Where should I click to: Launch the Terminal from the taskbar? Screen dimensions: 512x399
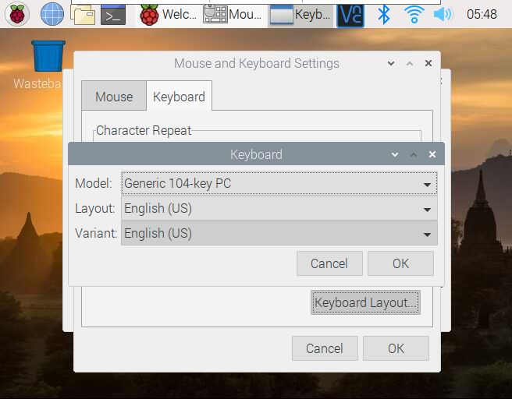(x=113, y=15)
